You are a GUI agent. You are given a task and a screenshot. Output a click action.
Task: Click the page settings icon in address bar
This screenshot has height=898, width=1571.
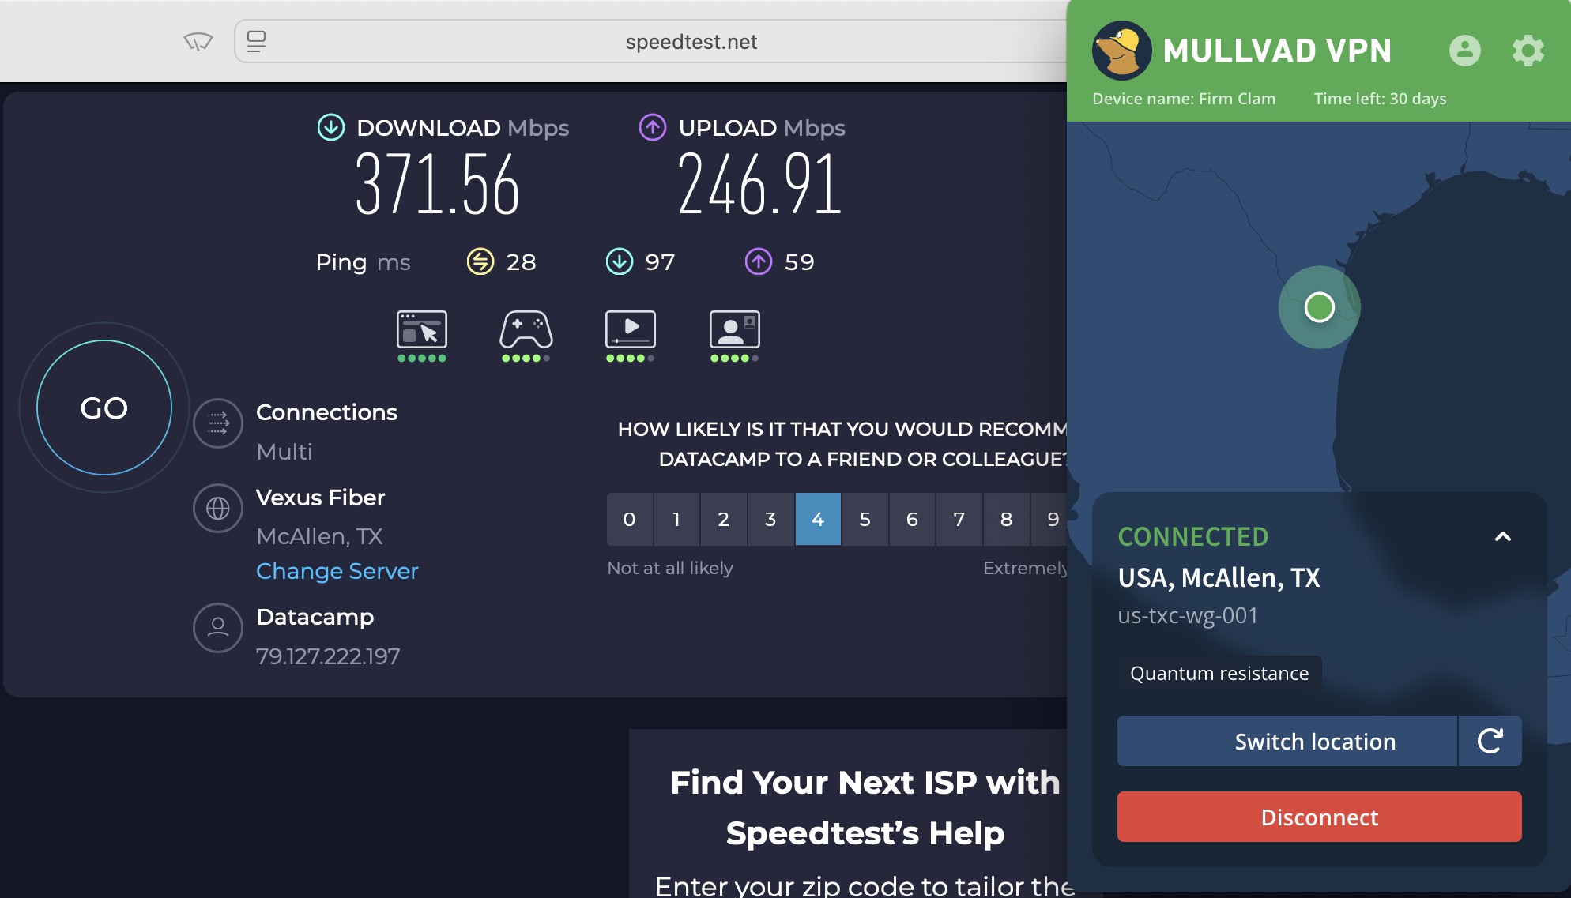pos(256,41)
